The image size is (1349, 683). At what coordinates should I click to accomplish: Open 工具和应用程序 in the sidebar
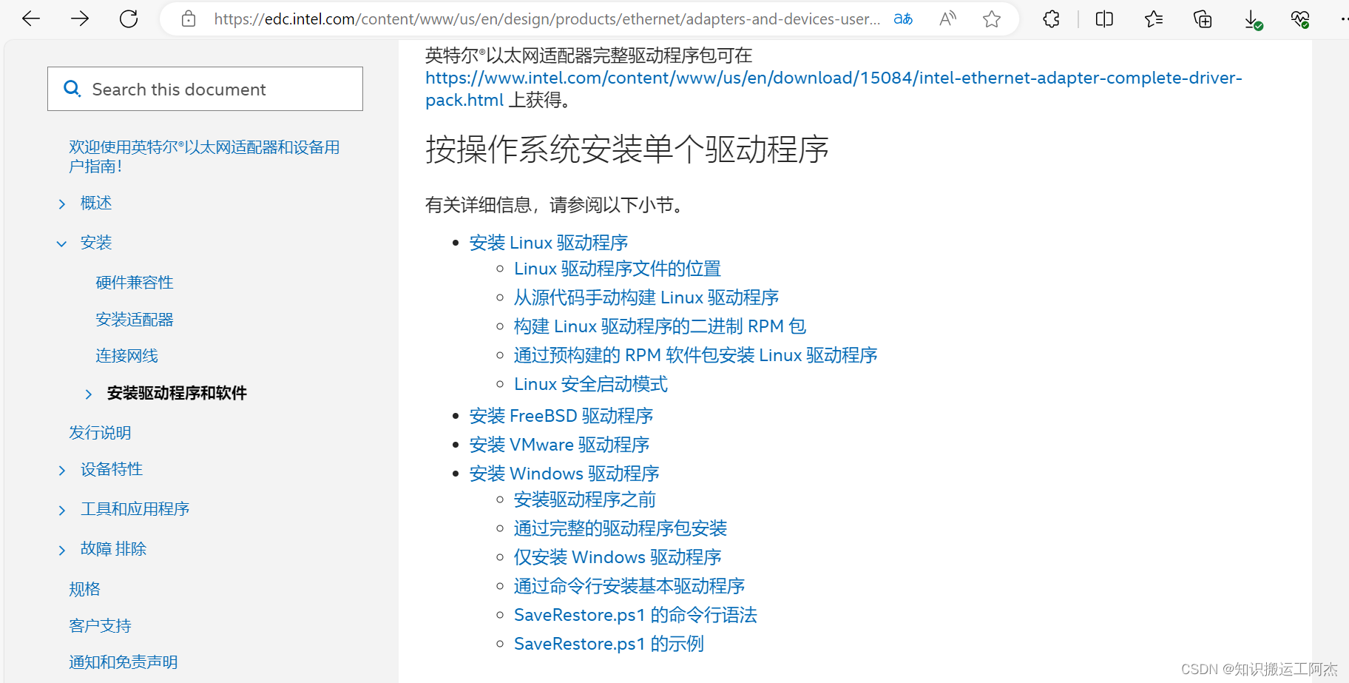(x=135, y=509)
